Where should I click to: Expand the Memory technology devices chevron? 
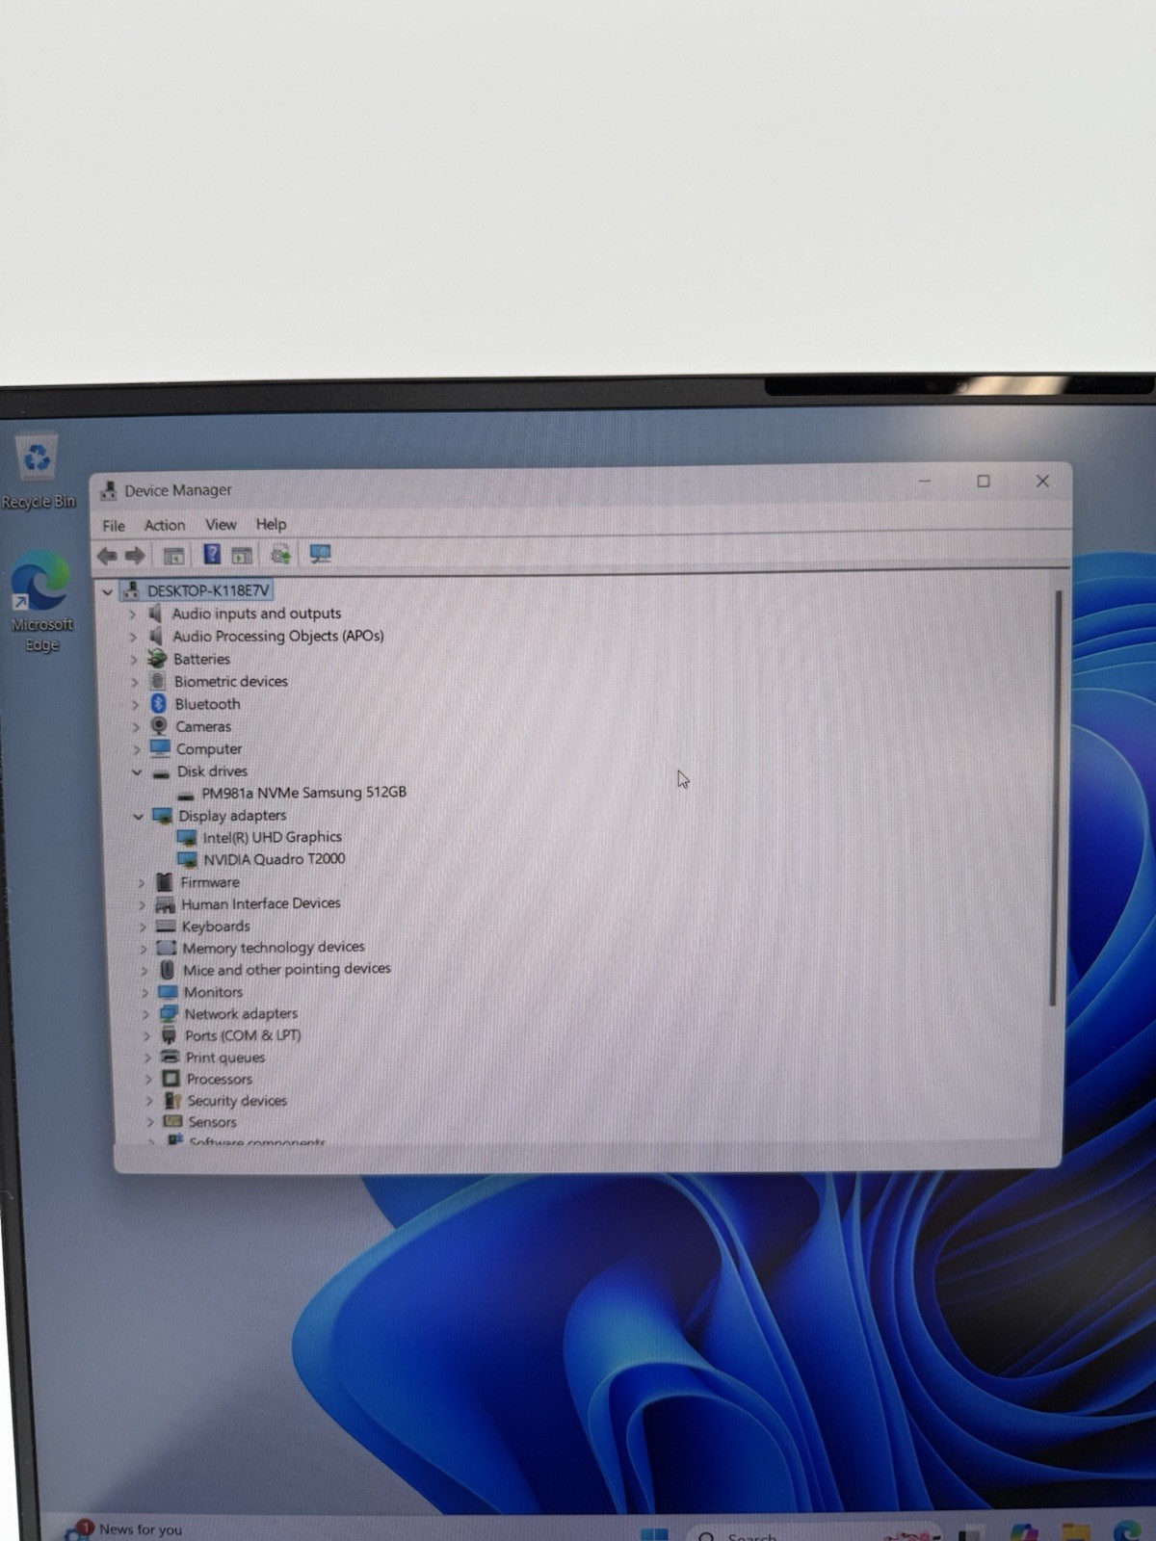click(x=143, y=949)
